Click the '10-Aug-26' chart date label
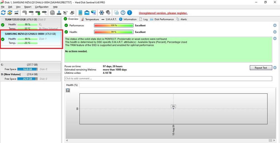The height and width of the screenshot is (143, 280). [x=174, y=130]
